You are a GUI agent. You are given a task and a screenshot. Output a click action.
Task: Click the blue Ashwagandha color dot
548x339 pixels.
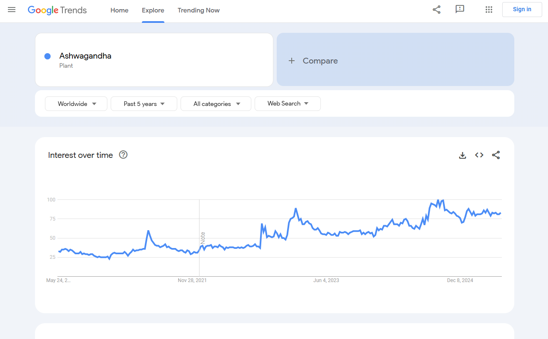[x=47, y=56]
